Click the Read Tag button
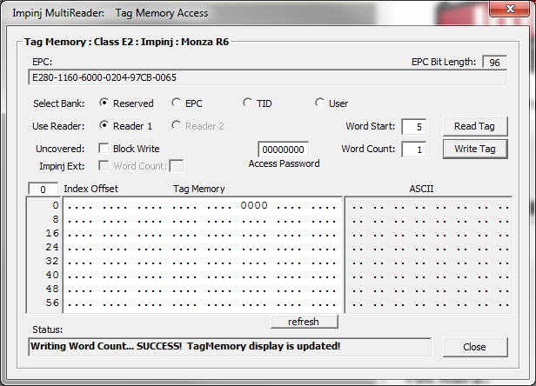536x386 pixels. coord(475,126)
